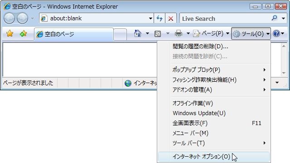Open a new blank tab button
This screenshot has width=290, height=163.
pos(120,34)
